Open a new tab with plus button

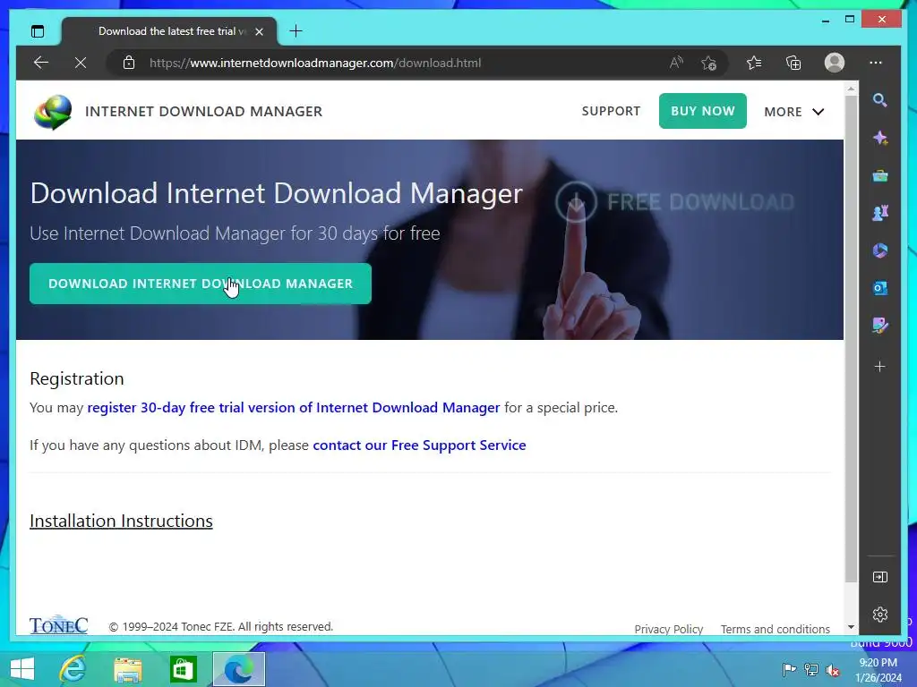coord(296,31)
